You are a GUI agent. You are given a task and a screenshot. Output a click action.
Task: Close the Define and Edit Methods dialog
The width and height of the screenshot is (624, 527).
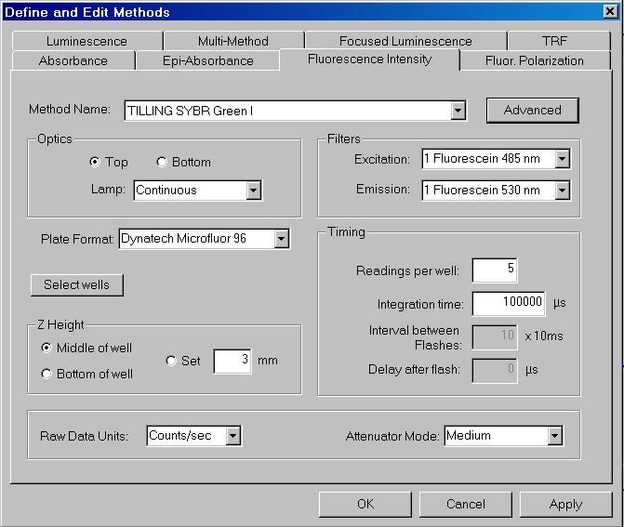[610, 12]
